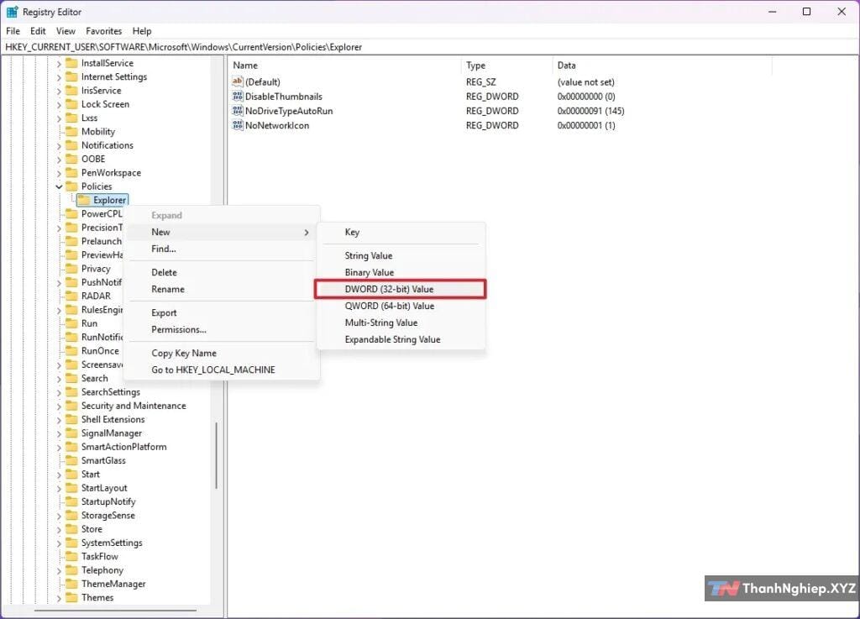
Task: Click the Search folder icon
Action: pyautogui.click(x=71, y=378)
